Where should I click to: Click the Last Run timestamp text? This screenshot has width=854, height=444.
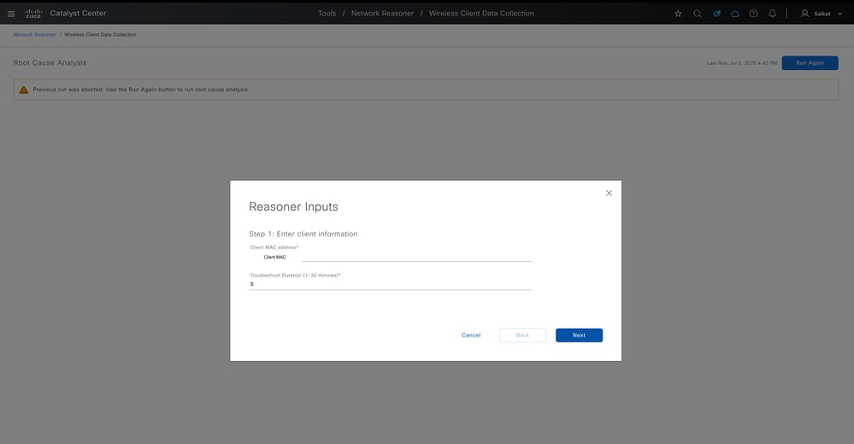[x=742, y=63]
